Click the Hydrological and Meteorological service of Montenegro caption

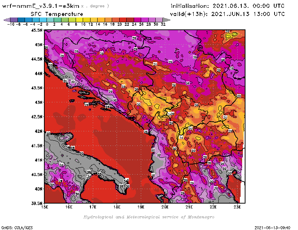[x=149, y=217]
